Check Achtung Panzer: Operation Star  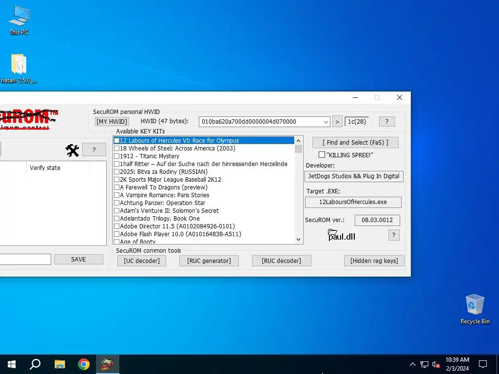117,203
